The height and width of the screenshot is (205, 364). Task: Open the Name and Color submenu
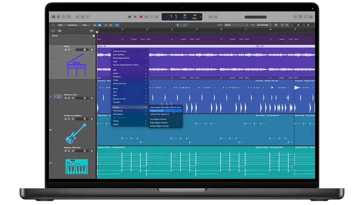[130, 84]
